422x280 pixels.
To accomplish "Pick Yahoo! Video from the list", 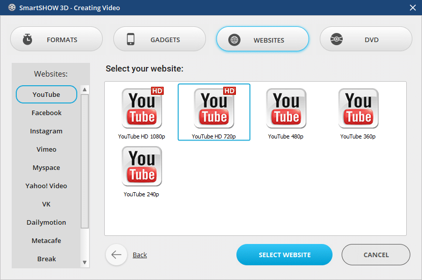I will [x=46, y=186].
